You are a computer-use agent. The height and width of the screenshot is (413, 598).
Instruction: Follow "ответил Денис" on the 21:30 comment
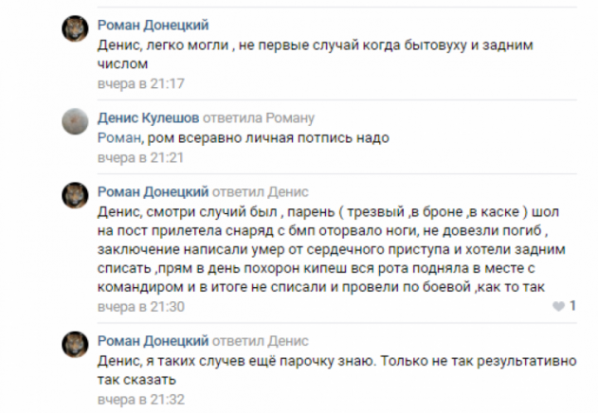pos(262,190)
